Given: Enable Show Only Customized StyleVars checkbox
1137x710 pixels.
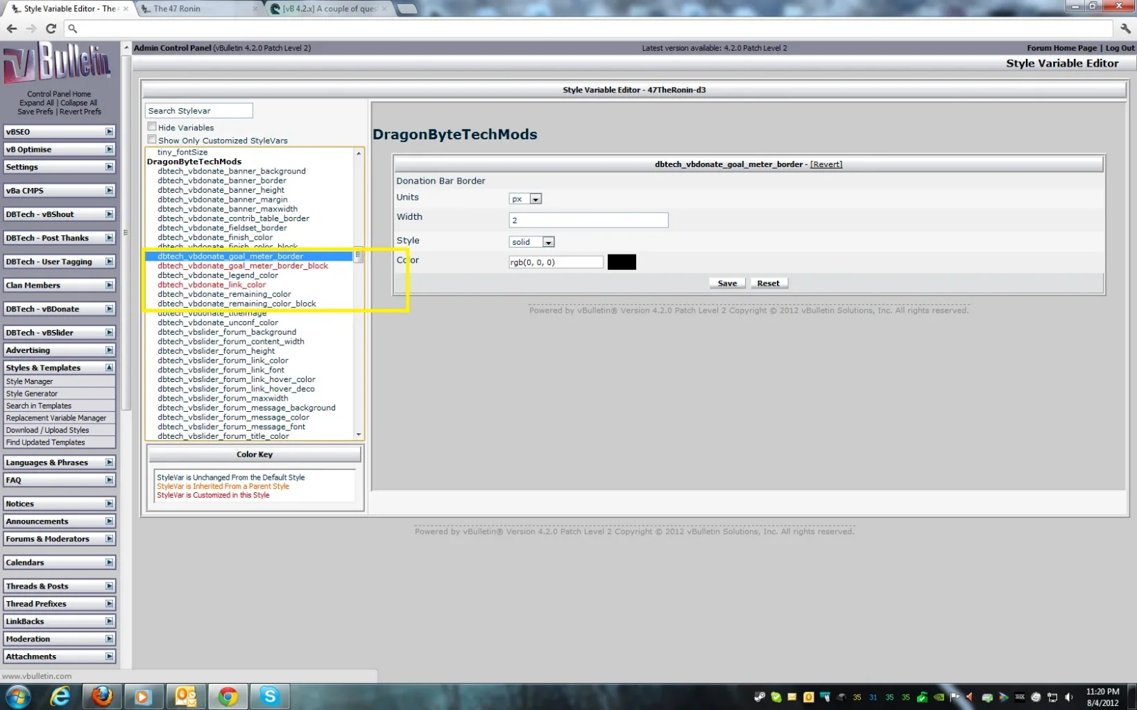Looking at the screenshot, I should tap(152, 139).
